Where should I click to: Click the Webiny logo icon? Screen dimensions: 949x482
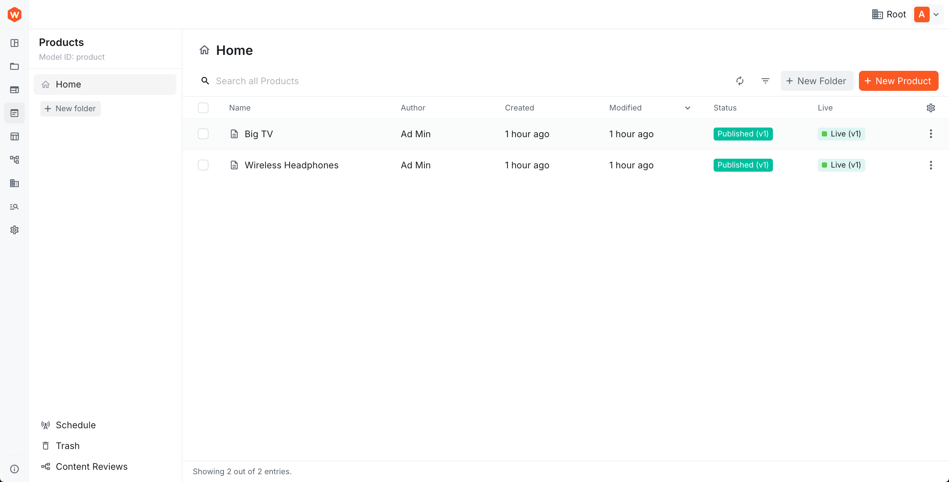pyautogui.click(x=14, y=14)
